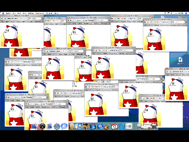The image size is (189, 142).
Task: Open the History menu
Action: coord(31,13)
